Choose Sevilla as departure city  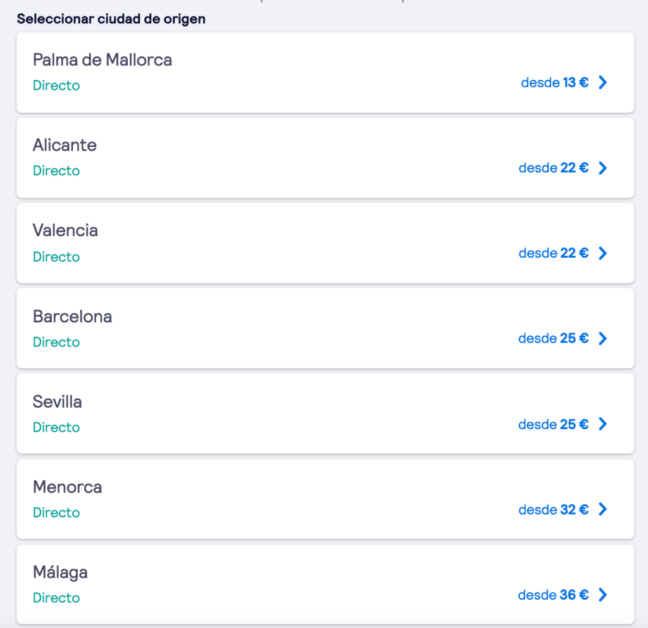(x=57, y=401)
